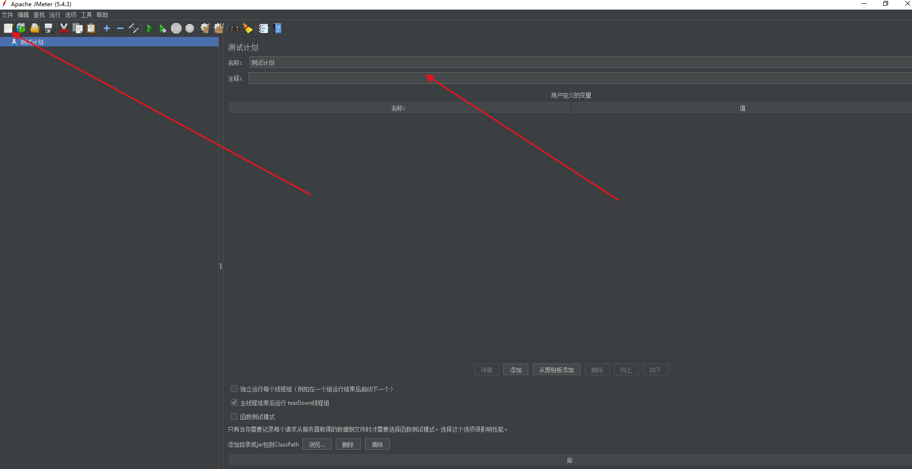Open the Templates icon in toolbar

pyautogui.click(x=21, y=28)
